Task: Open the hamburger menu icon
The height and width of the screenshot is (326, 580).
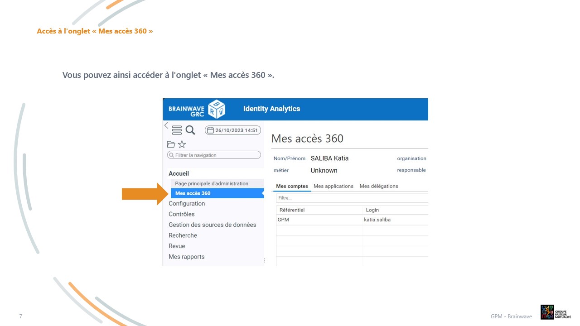Action: (x=177, y=130)
